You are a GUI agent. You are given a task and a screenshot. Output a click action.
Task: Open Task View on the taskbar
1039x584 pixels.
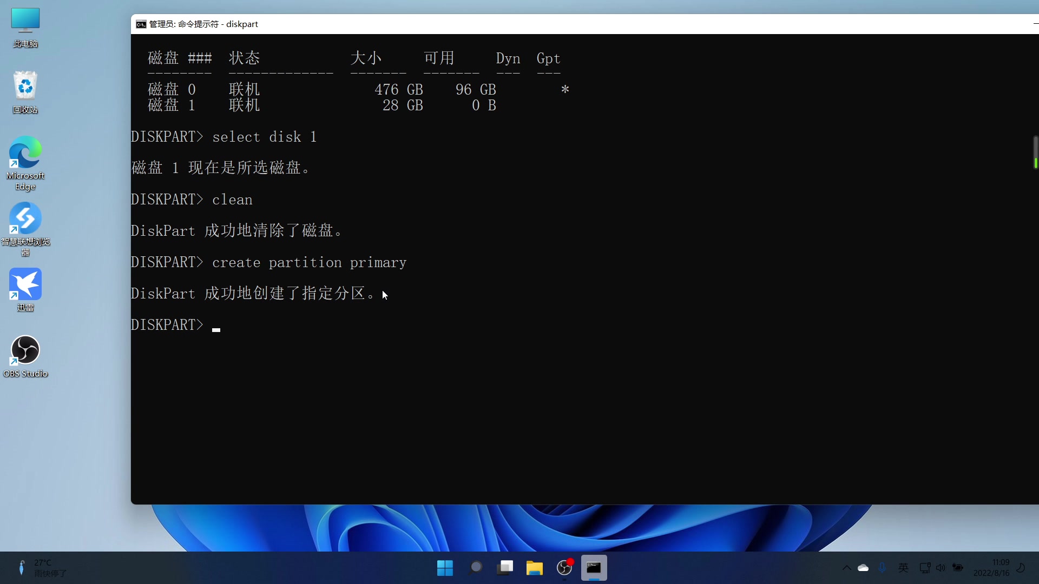(505, 568)
